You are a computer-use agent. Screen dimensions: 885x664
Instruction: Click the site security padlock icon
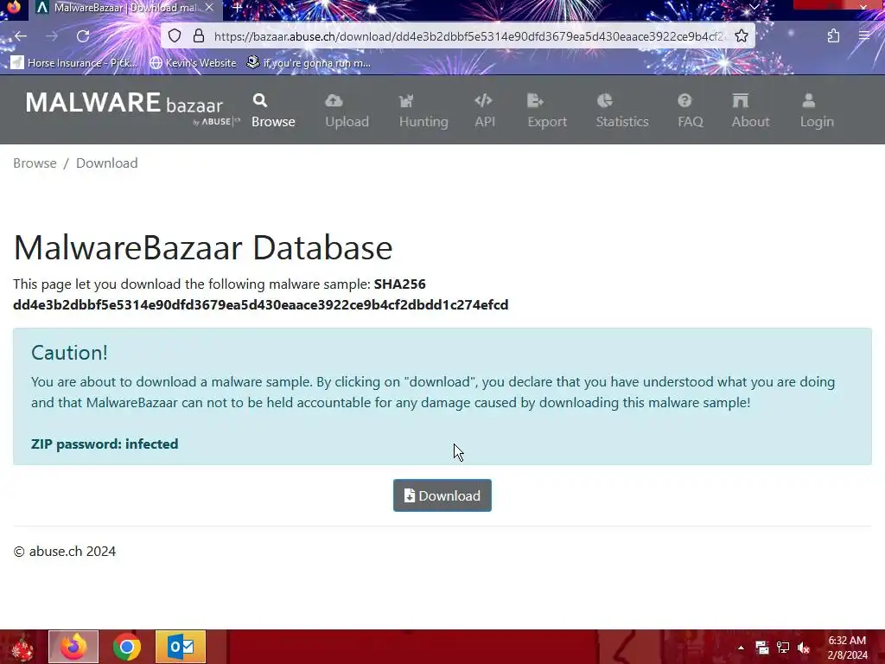(x=199, y=36)
